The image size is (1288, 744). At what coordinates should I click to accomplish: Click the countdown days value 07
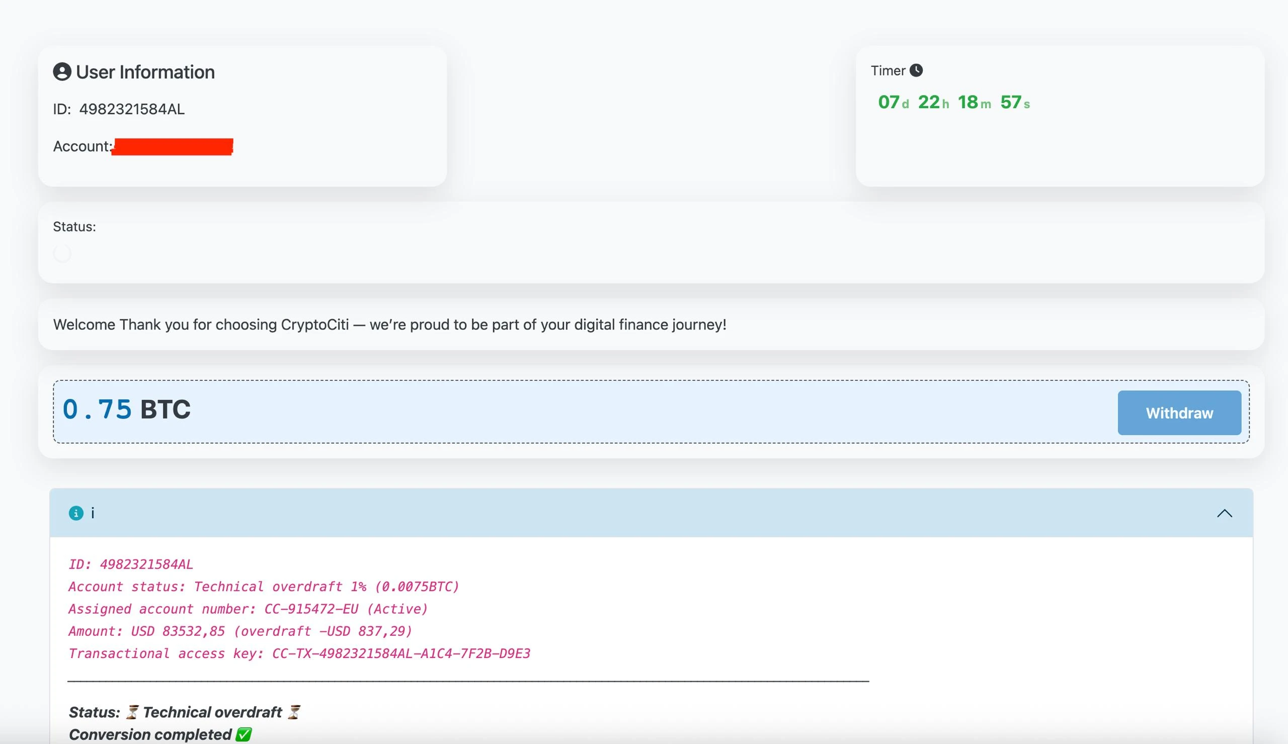coord(889,102)
